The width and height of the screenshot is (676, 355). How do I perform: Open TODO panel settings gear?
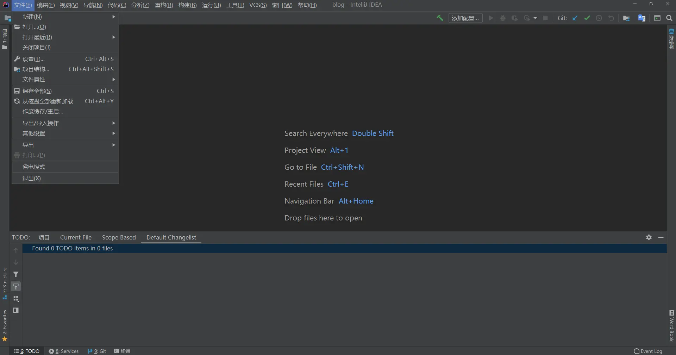649,237
